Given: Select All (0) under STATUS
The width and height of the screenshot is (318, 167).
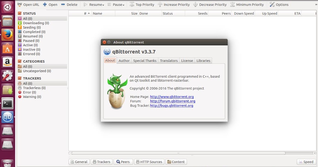Looking at the screenshot, I should [x=42, y=19].
